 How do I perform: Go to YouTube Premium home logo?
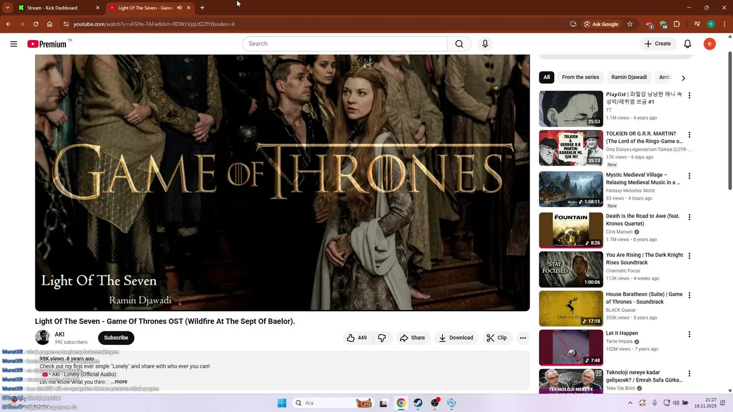(x=47, y=44)
